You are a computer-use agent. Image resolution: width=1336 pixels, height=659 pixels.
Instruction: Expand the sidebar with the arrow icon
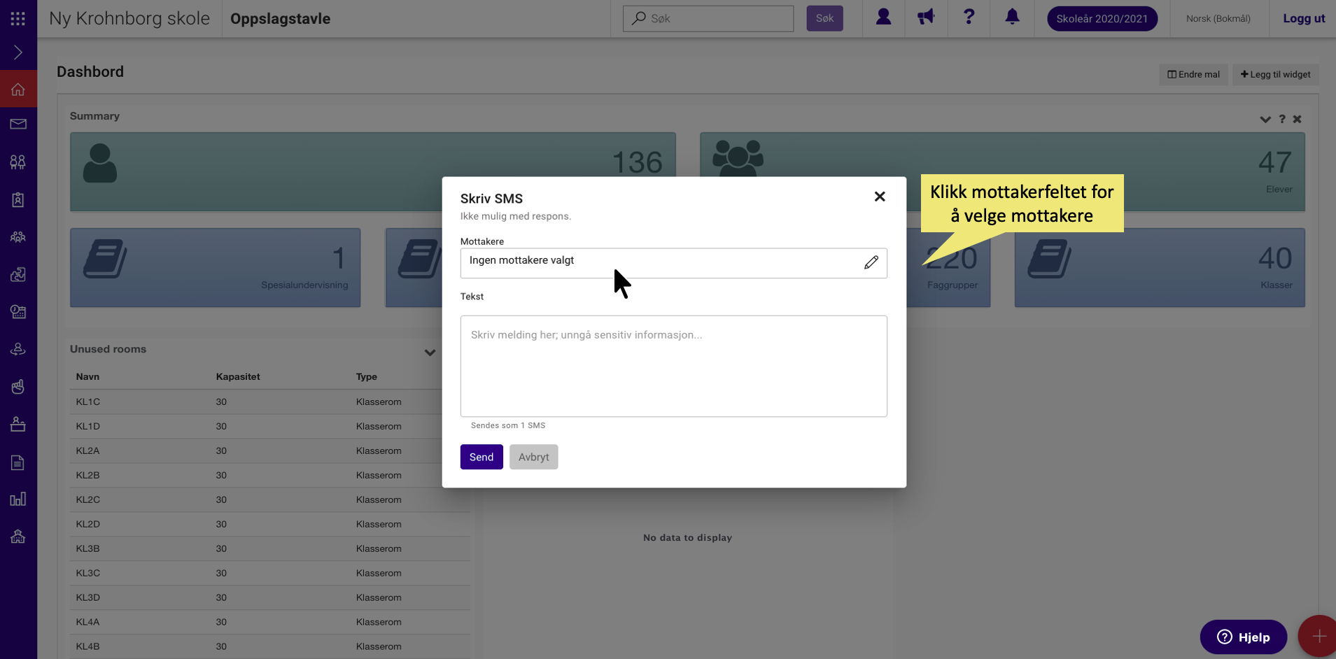click(18, 52)
